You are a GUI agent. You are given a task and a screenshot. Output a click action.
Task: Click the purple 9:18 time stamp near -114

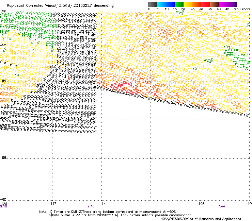pyautogui.click(x=91, y=206)
